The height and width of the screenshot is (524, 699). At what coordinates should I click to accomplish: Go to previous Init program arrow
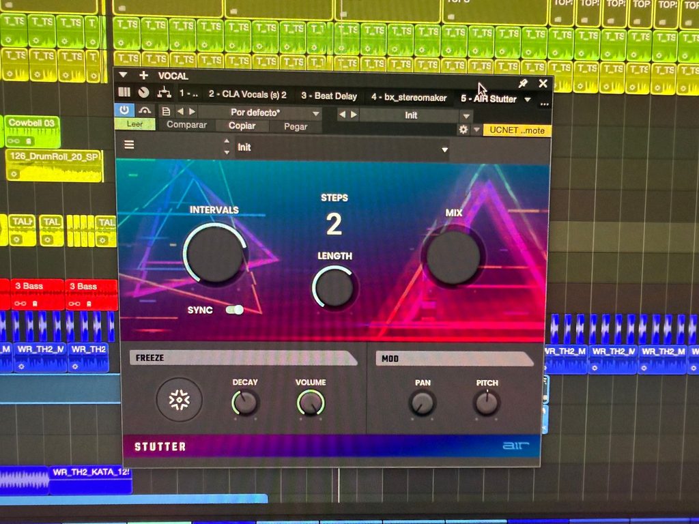pyautogui.click(x=342, y=115)
